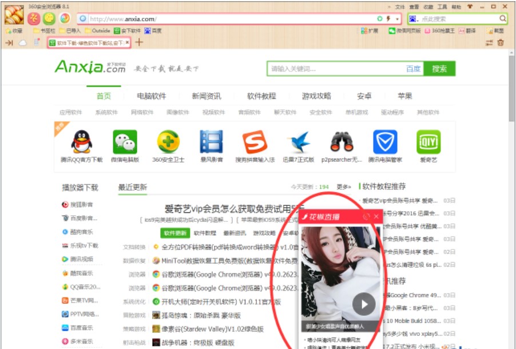Click the green smiley browser toolbar icon

(49, 19)
